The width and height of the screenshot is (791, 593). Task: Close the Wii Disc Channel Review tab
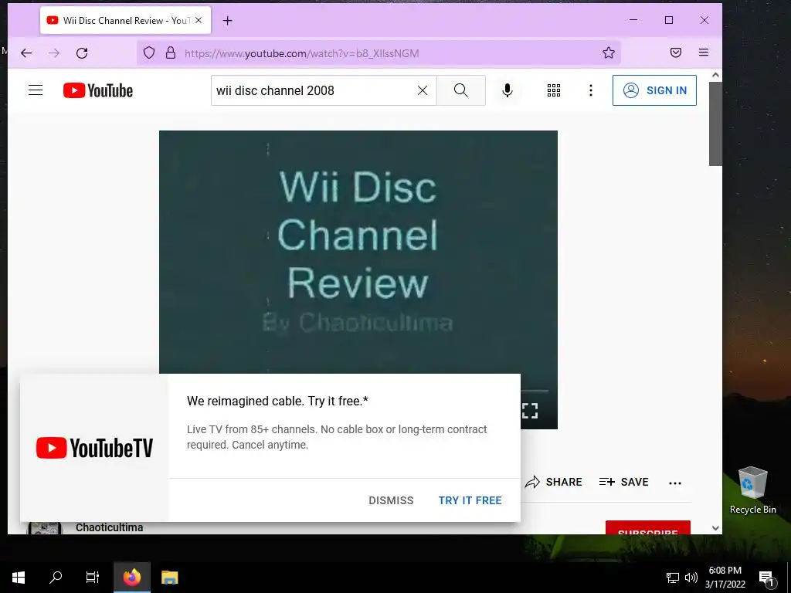coord(199,20)
